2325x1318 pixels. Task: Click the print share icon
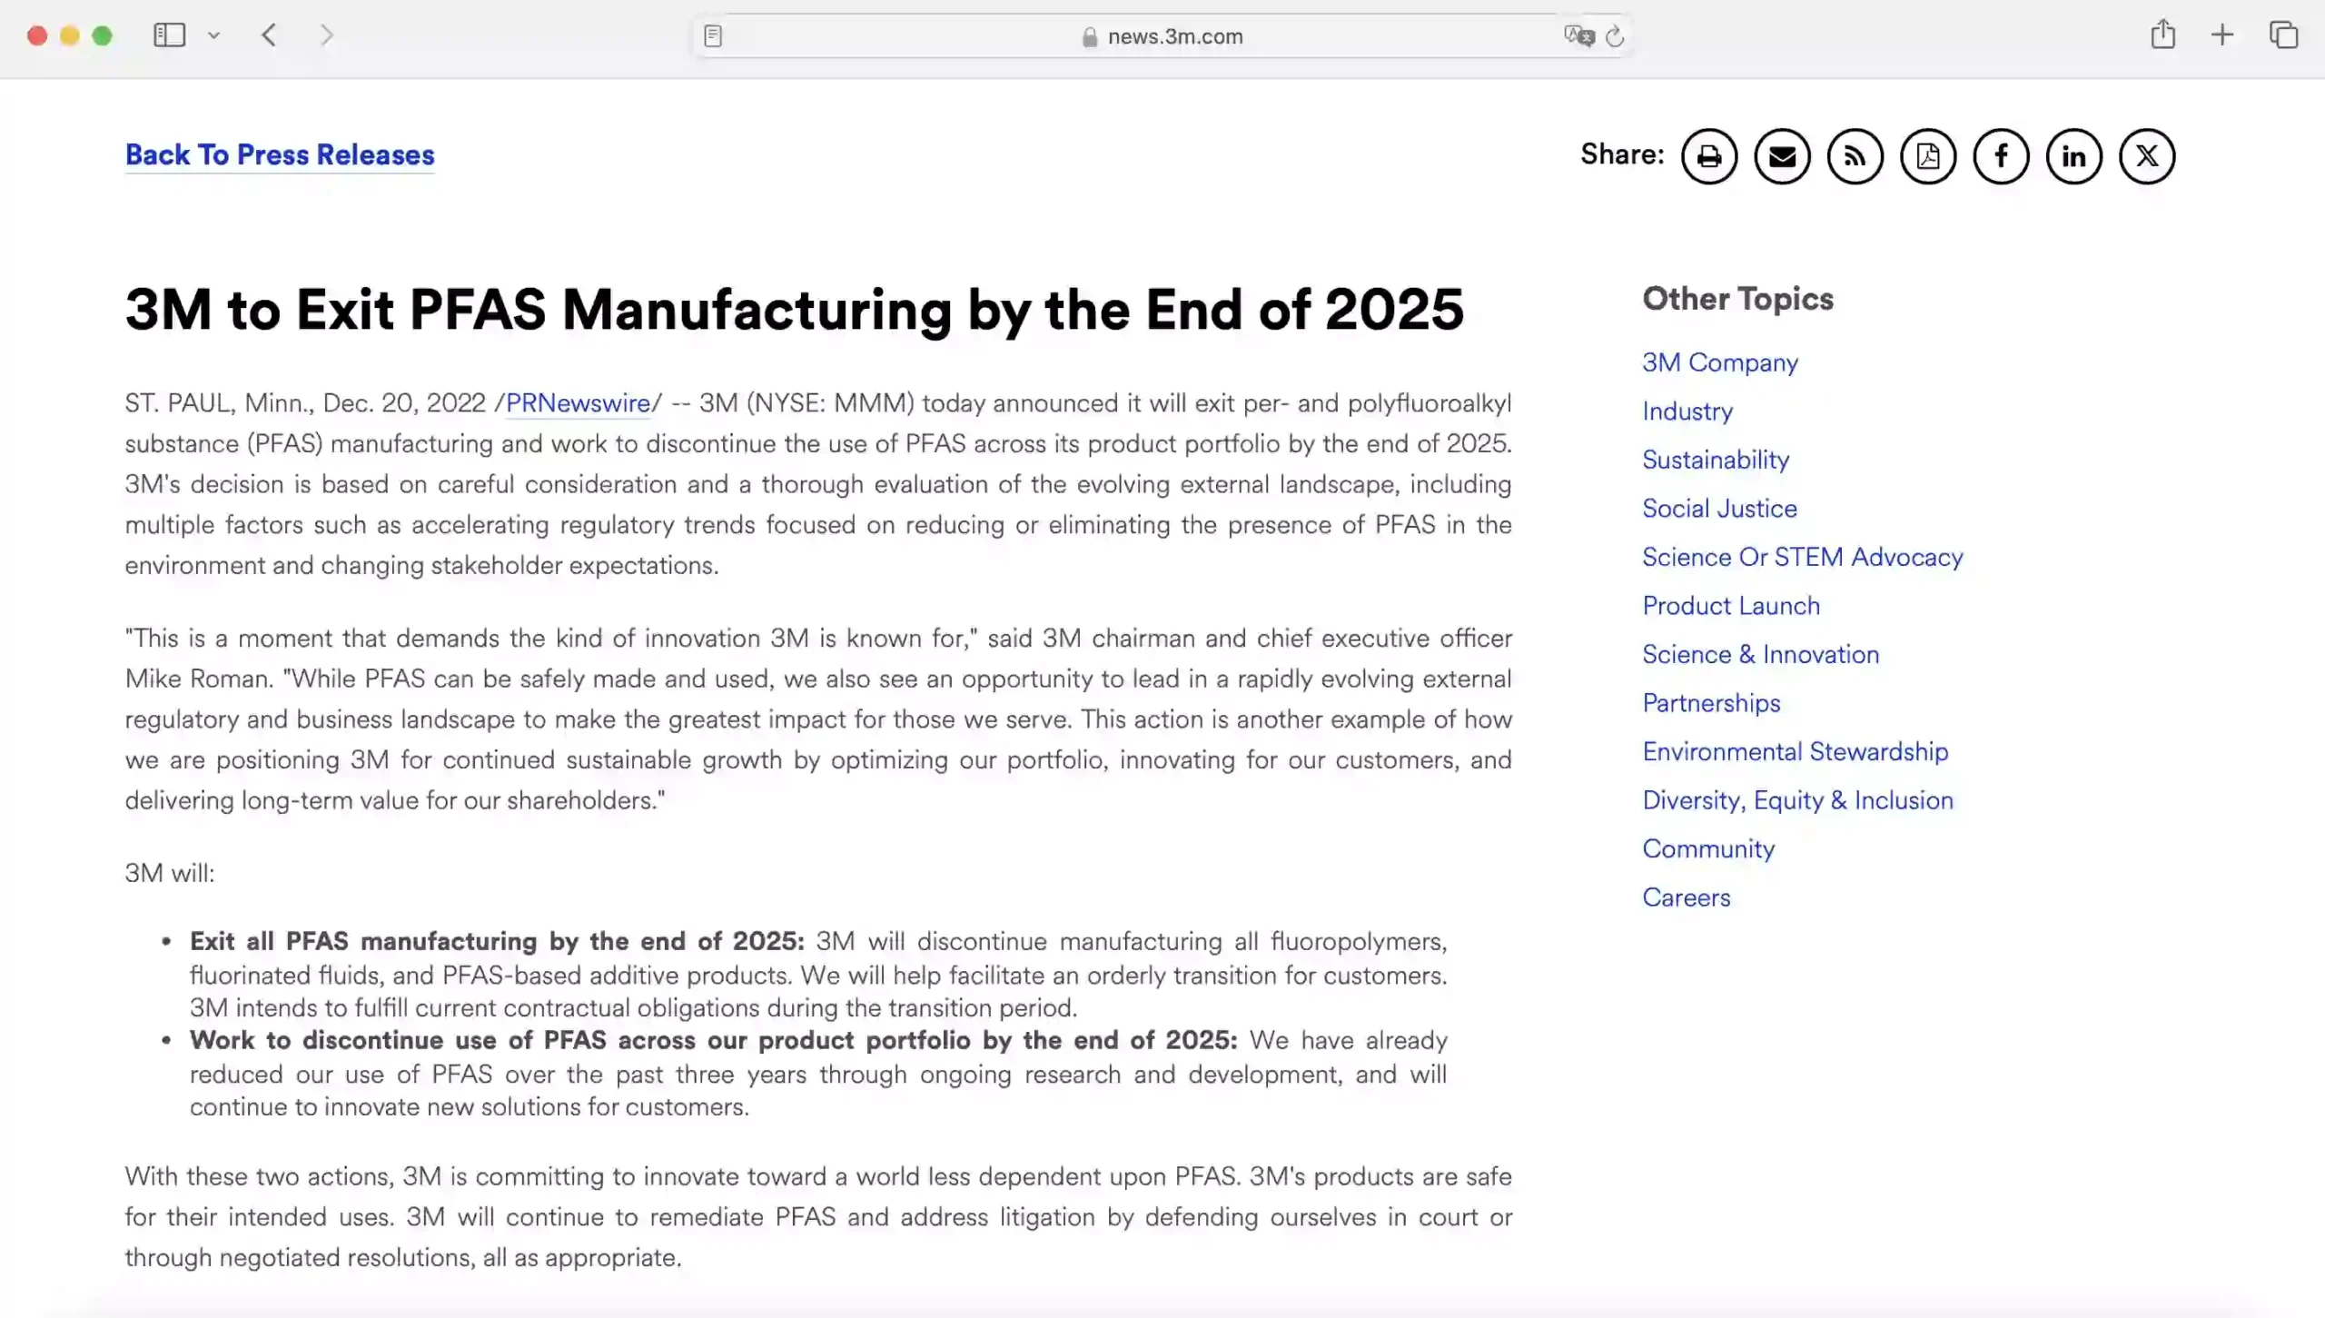(x=1708, y=156)
